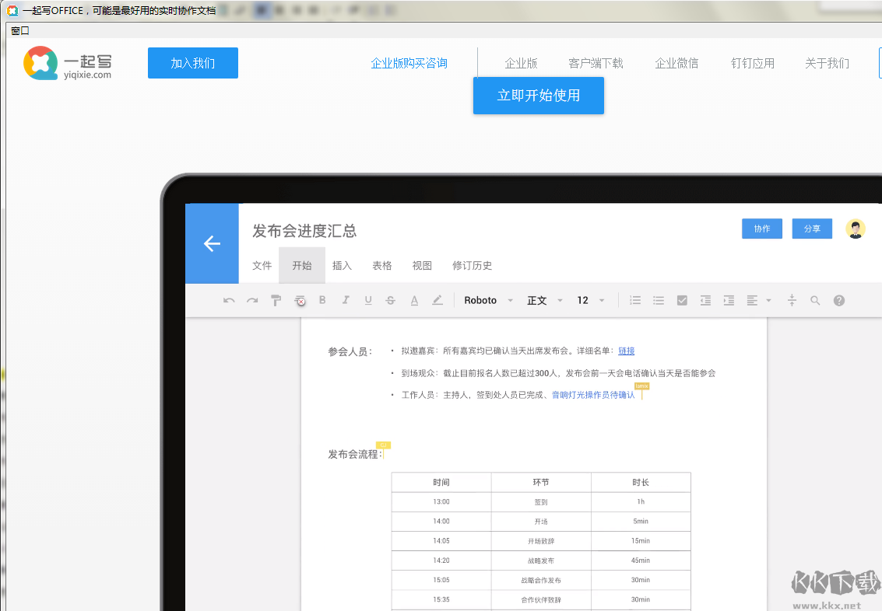The height and width of the screenshot is (611, 882).
Task: Click the document title 发布会进度汇总
Action: 304,231
